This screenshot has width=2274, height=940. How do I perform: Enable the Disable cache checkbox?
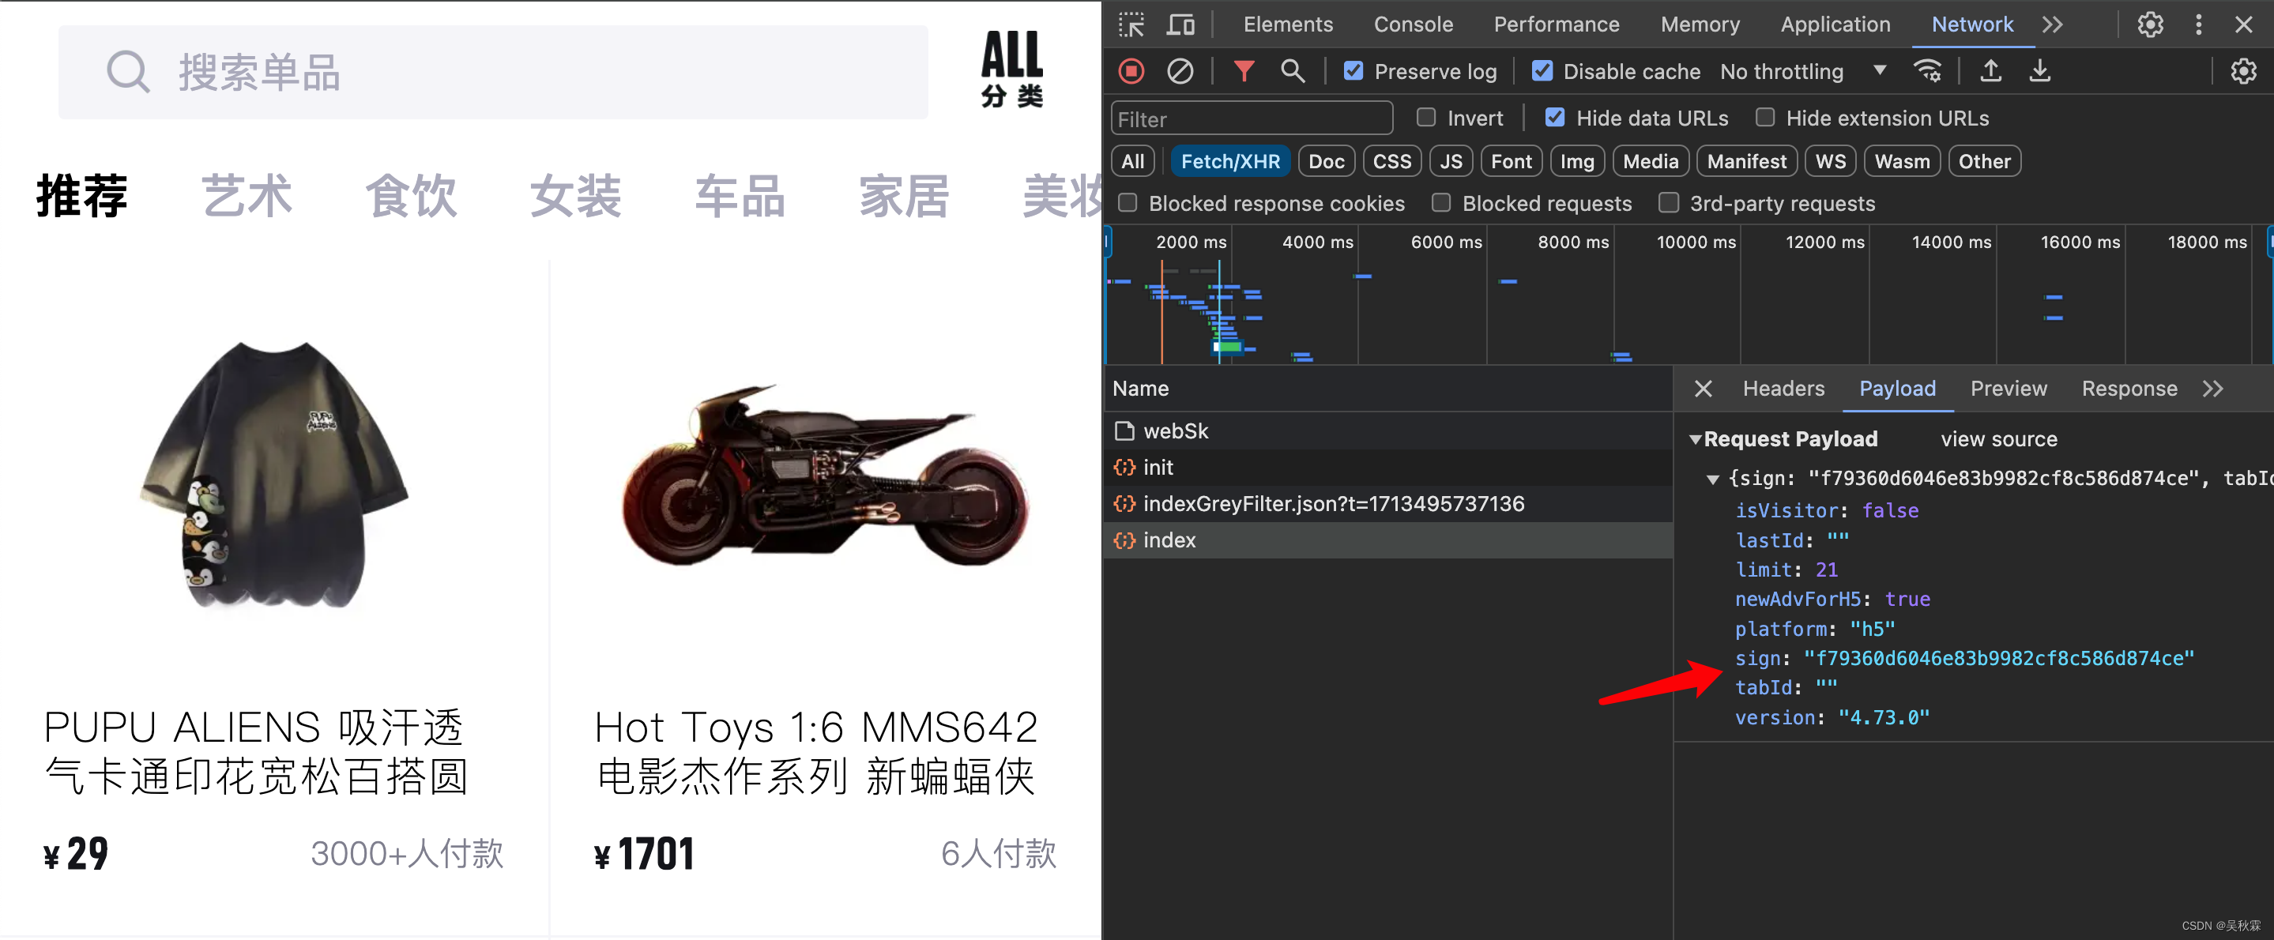[1542, 70]
